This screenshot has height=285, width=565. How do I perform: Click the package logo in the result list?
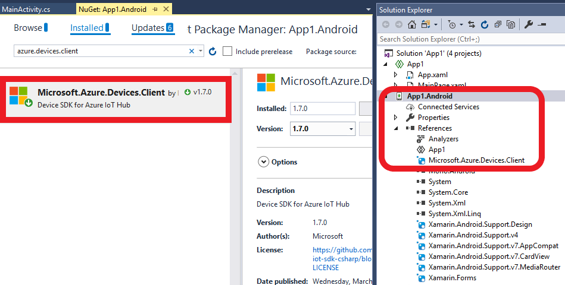pyautogui.click(x=20, y=97)
